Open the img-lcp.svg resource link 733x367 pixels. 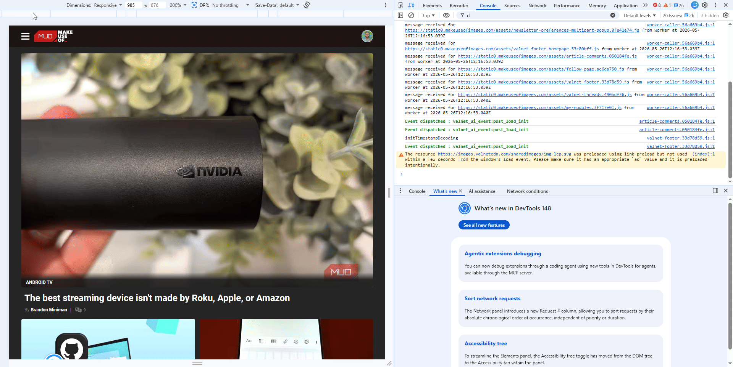[x=504, y=154]
